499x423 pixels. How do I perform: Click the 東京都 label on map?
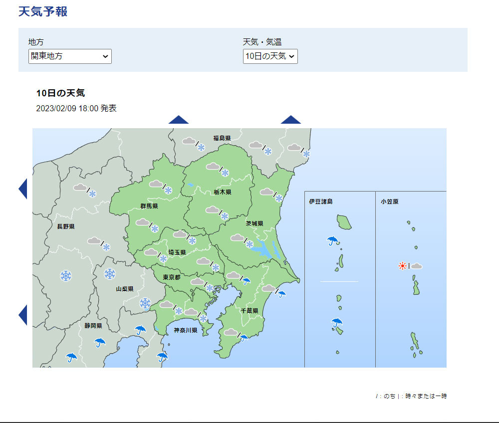172,277
